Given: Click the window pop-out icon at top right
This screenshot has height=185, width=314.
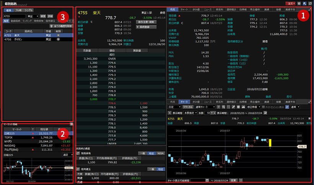Looking at the screenshot, I should click(x=310, y=3).
